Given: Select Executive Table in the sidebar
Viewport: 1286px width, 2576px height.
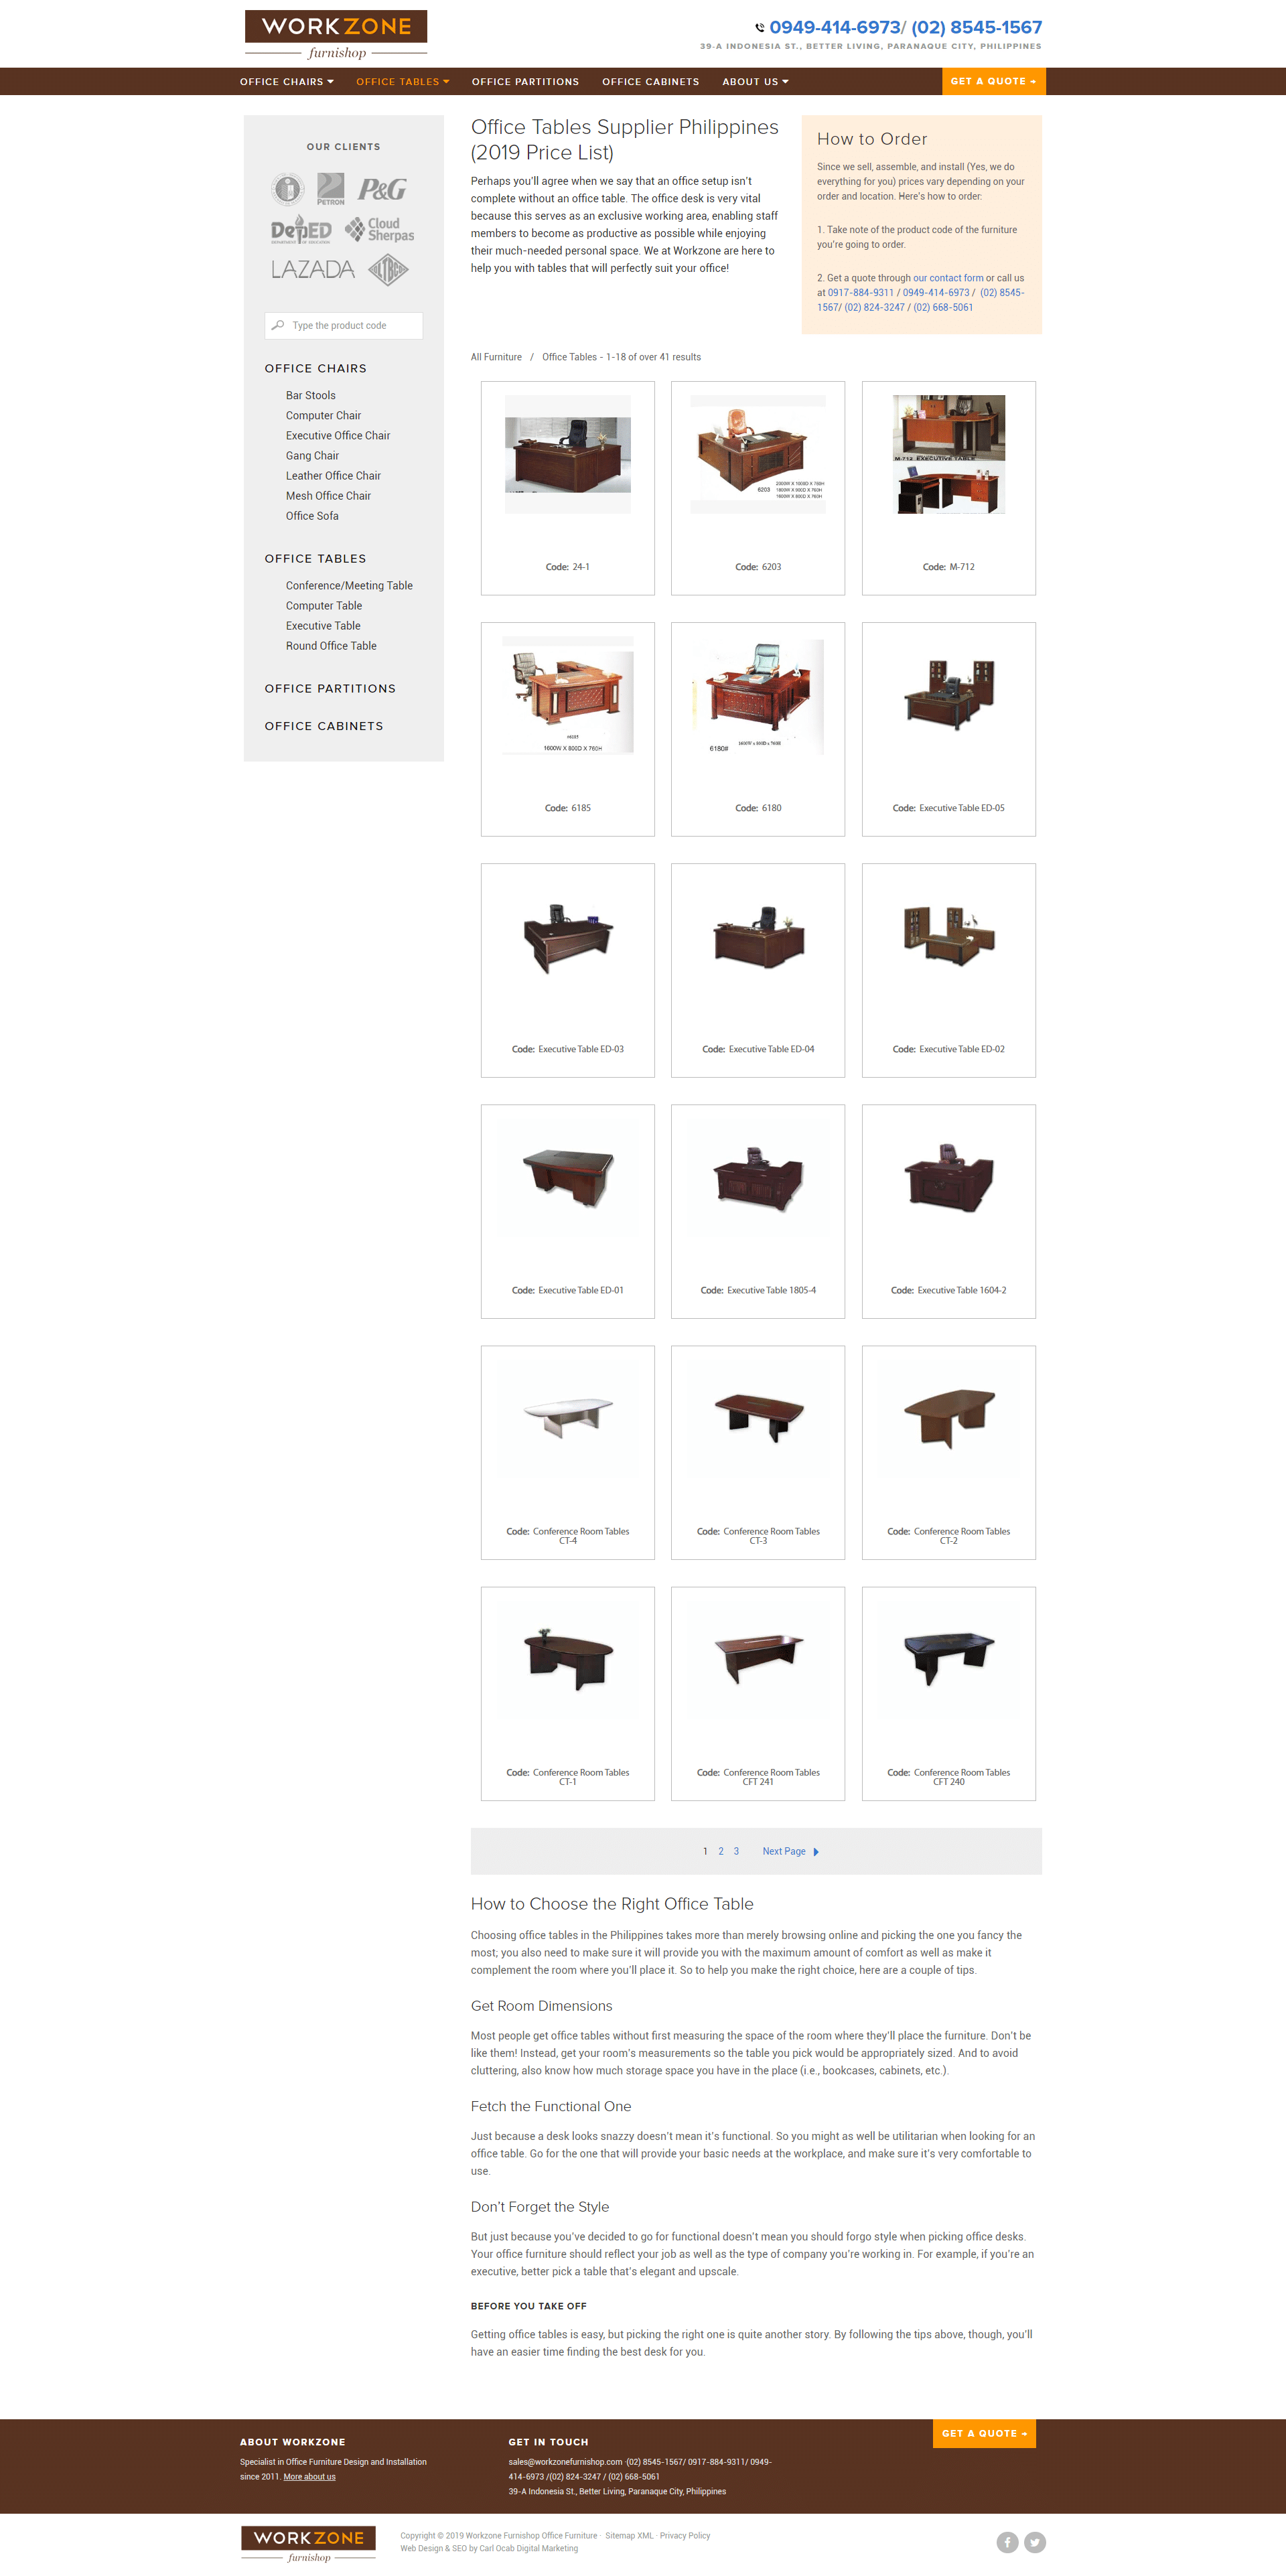Looking at the screenshot, I should (323, 626).
